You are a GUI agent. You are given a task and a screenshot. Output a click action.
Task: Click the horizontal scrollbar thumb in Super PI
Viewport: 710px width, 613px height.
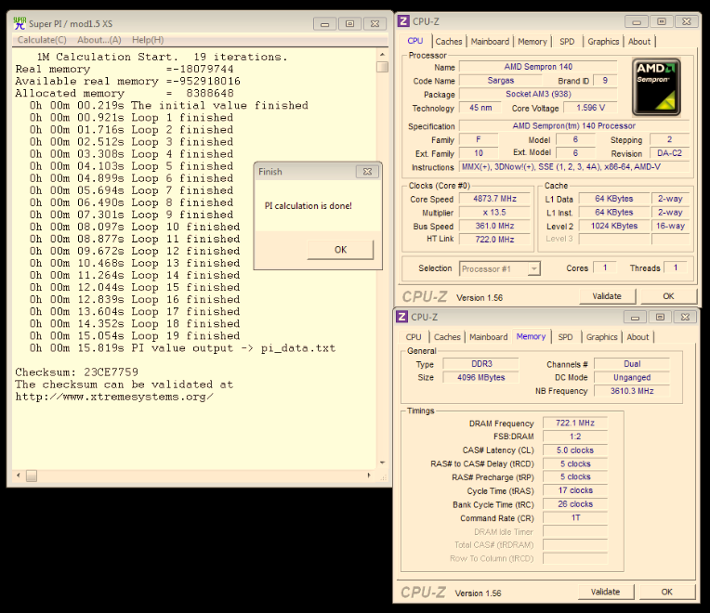pos(32,476)
